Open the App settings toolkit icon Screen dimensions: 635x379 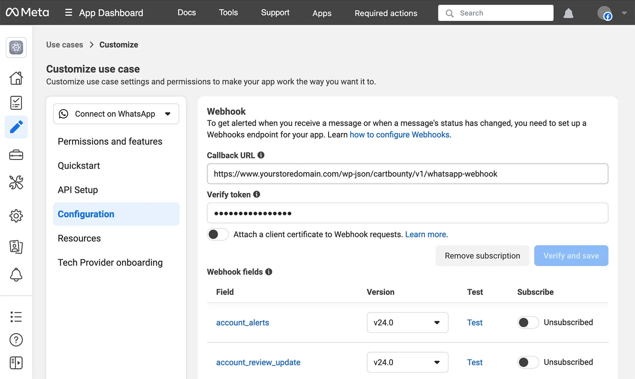coord(16,155)
